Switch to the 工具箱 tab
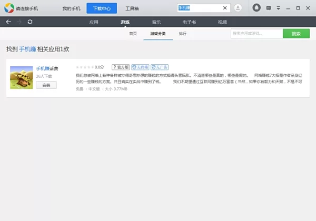Screen dimensions: 316x221 (132, 8)
